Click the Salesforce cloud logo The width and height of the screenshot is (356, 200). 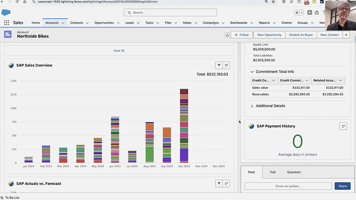[x=6, y=12]
